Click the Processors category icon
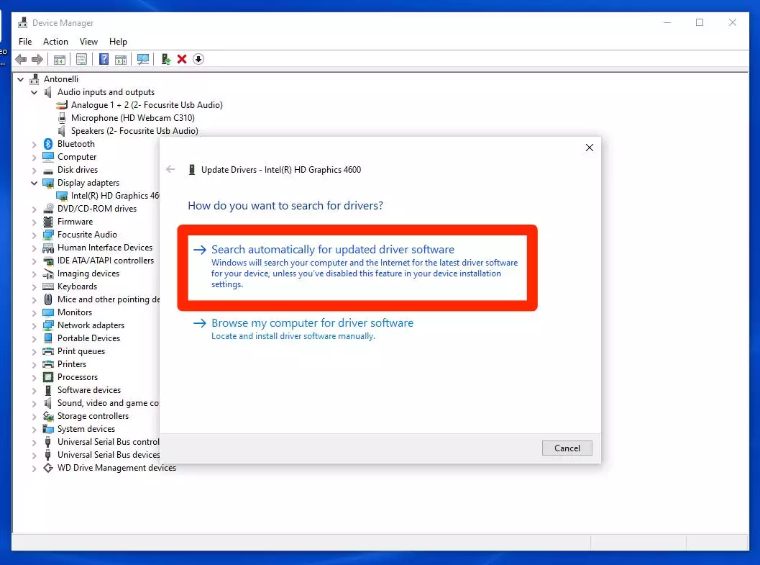 [48, 377]
